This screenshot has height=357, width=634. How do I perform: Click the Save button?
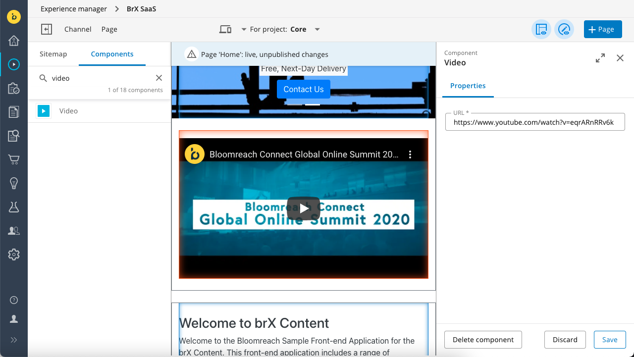pos(610,340)
